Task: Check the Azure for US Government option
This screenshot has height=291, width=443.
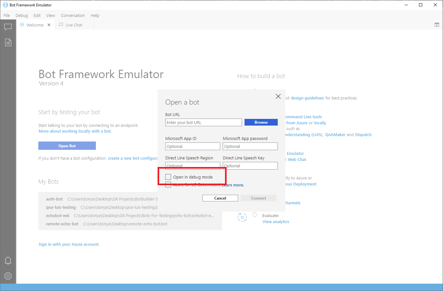Action: tap(168, 185)
